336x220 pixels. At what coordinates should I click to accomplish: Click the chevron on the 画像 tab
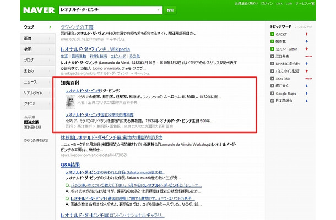pyautogui.click(x=50, y=38)
